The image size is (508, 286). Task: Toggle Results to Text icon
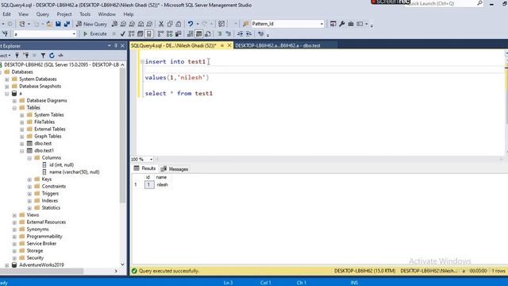coord(190,33)
